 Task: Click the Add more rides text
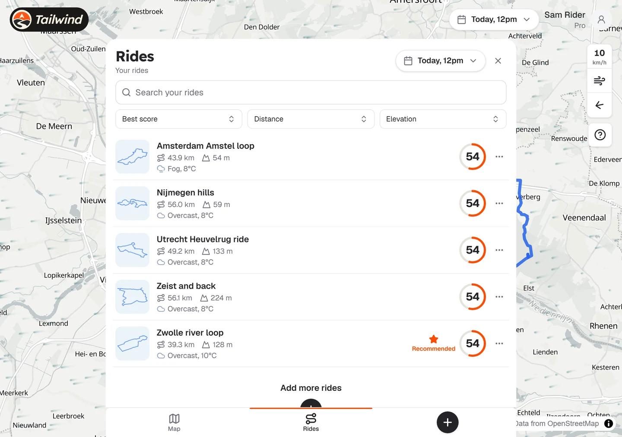[x=311, y=388]
